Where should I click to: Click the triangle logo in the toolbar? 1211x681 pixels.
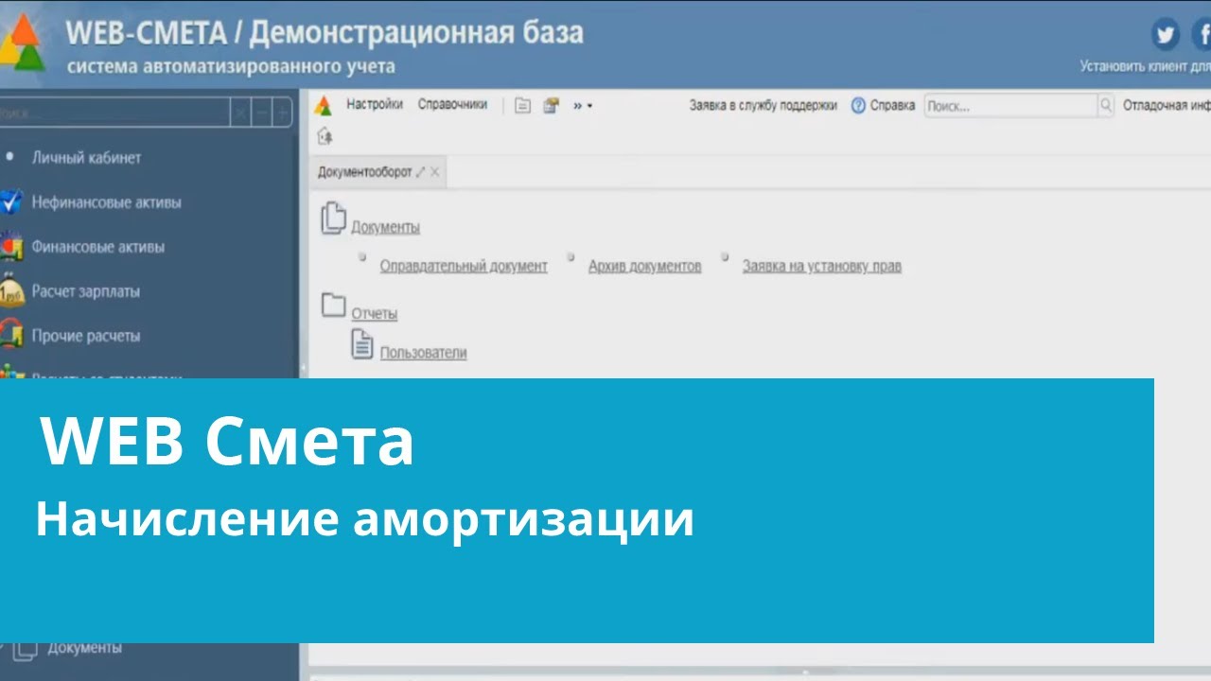(x=324, y=105)
